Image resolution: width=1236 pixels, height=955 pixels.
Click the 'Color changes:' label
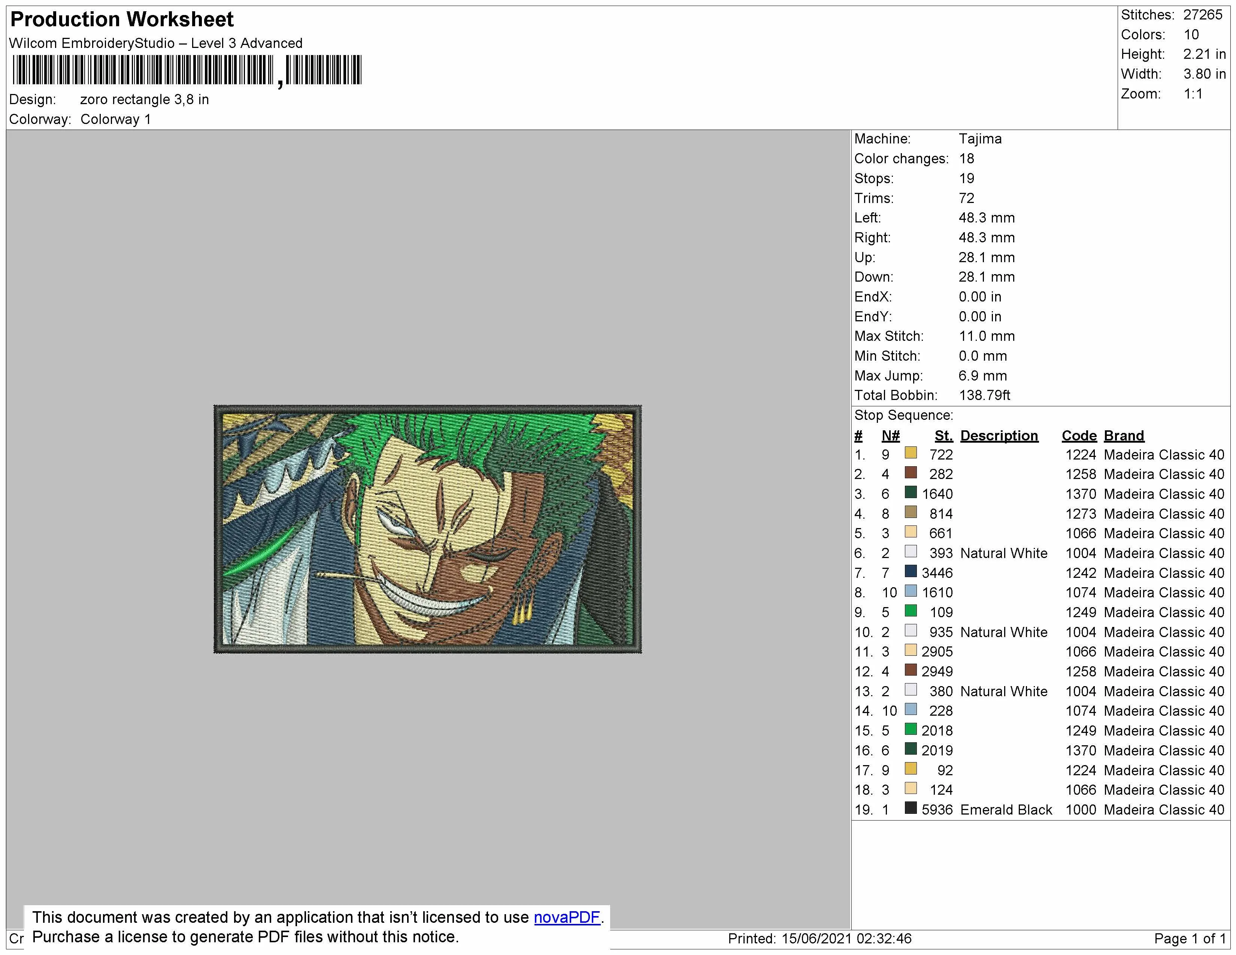902,159
